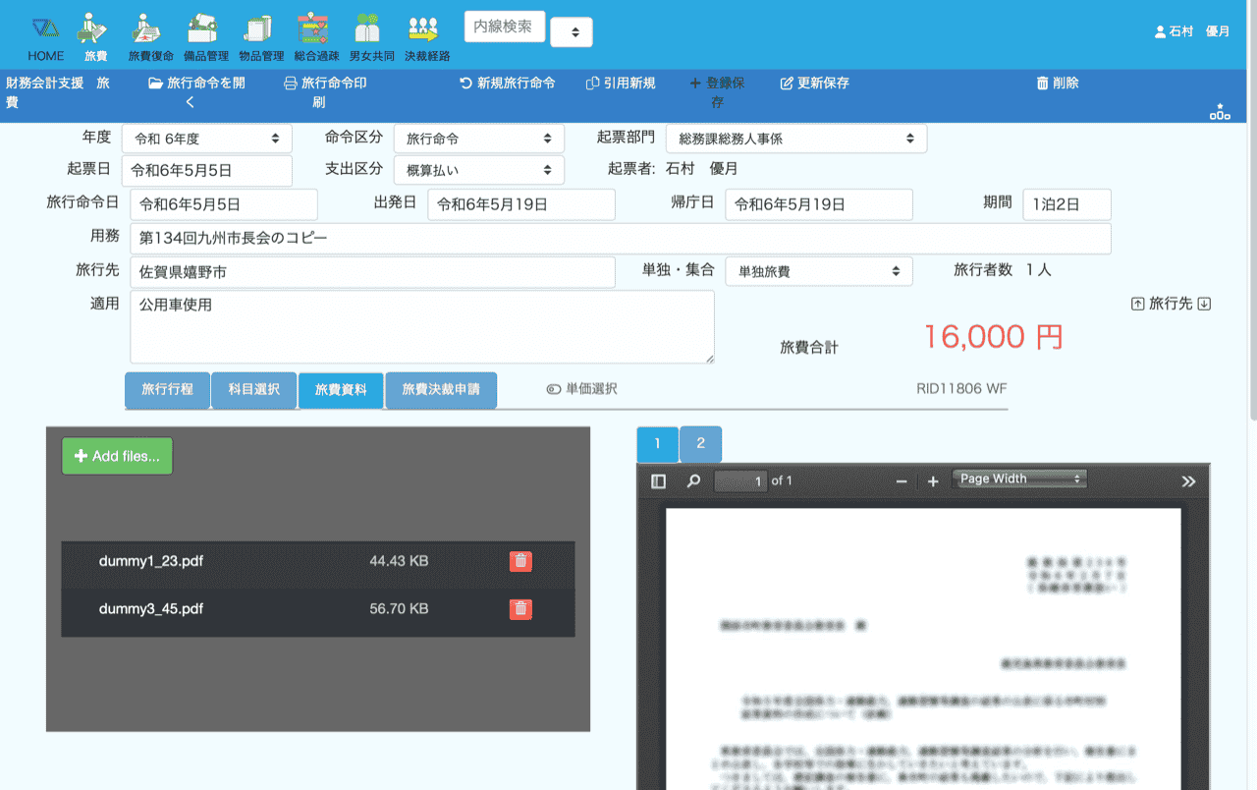The width and height of the screenshot is (1257, 790).
Task: Toggle the 単価選択 switch
Action: [554, 389]
